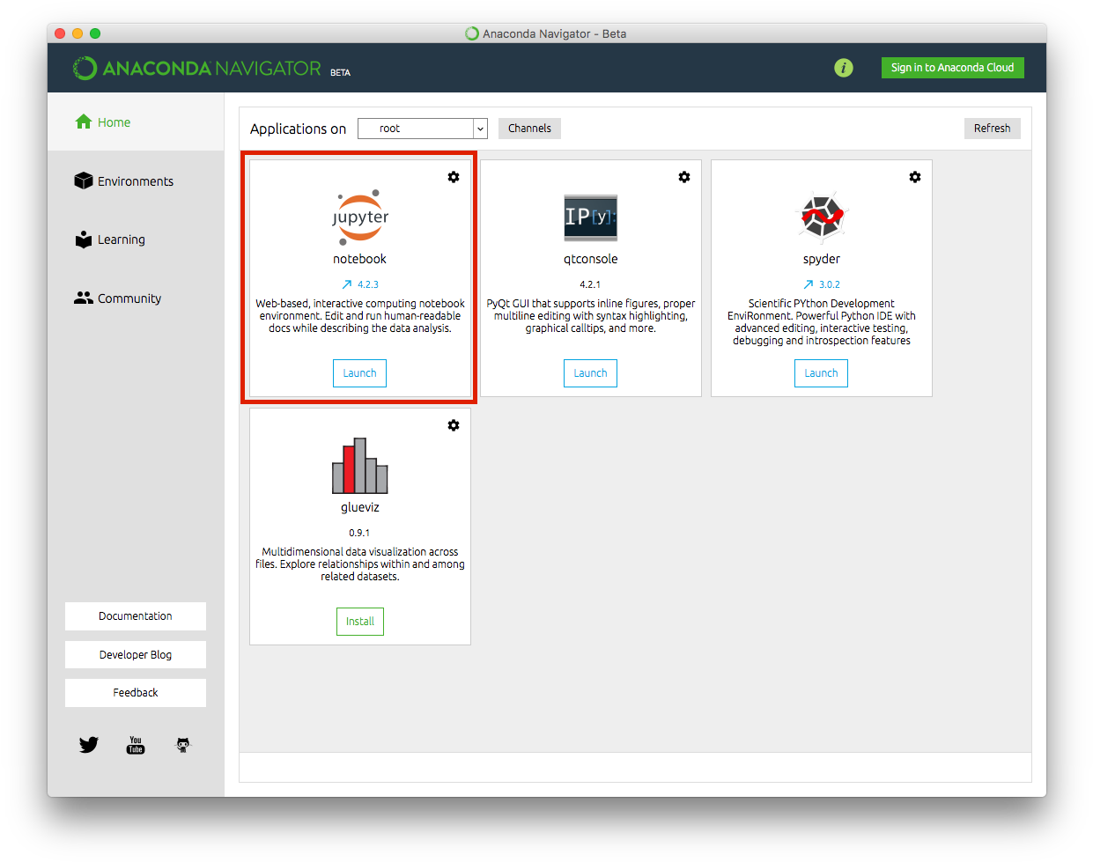
Task: Minimize the Anaconda Navigator window
Action: (78, 33)
